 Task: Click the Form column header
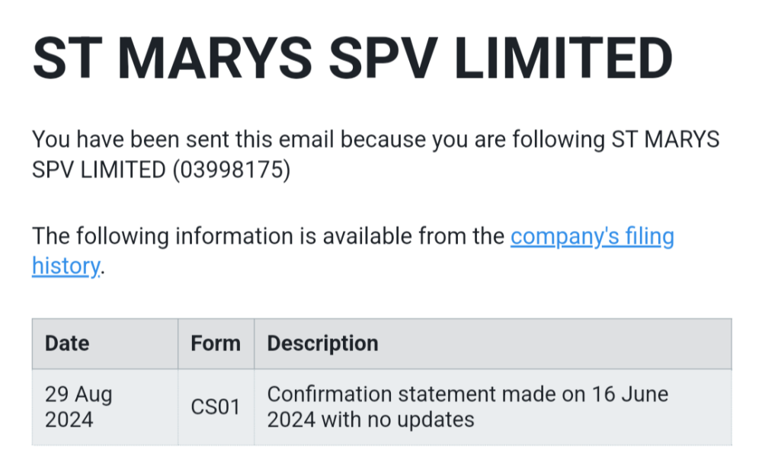216,343
